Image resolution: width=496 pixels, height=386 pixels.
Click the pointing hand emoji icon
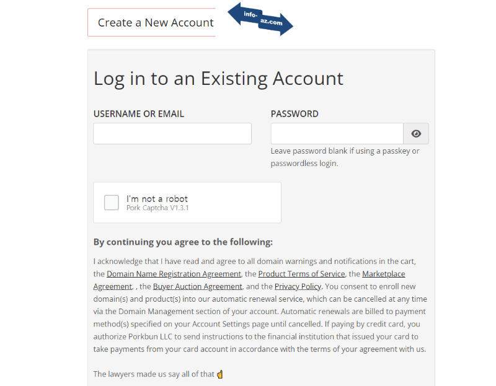coord(220,374)
